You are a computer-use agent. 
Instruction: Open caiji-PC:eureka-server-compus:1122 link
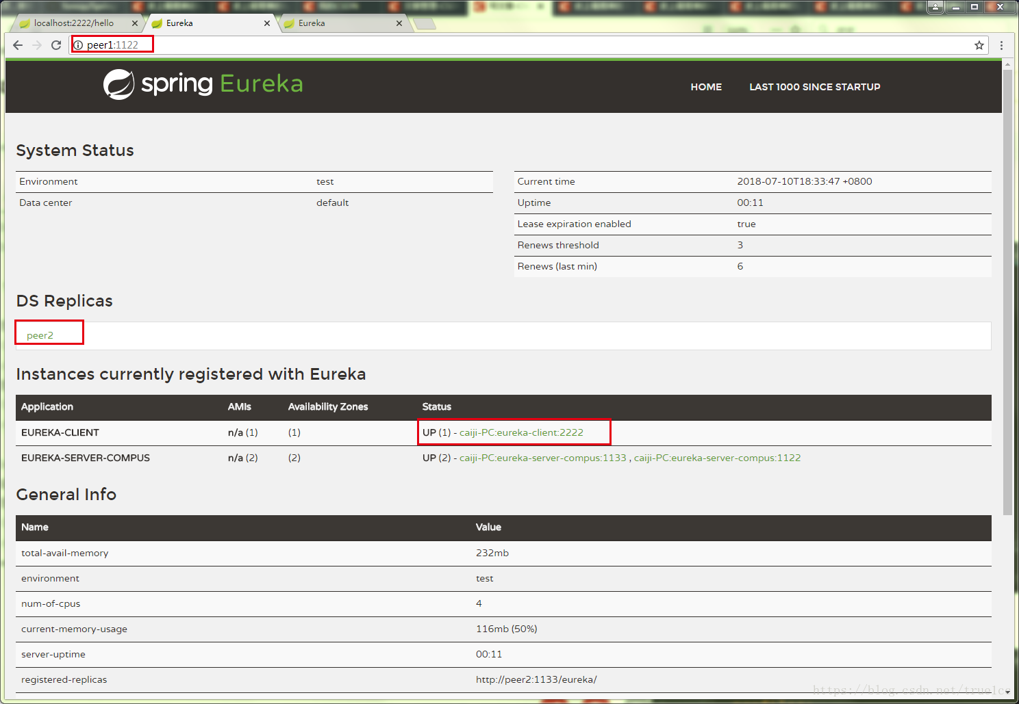tap(717, 458)
